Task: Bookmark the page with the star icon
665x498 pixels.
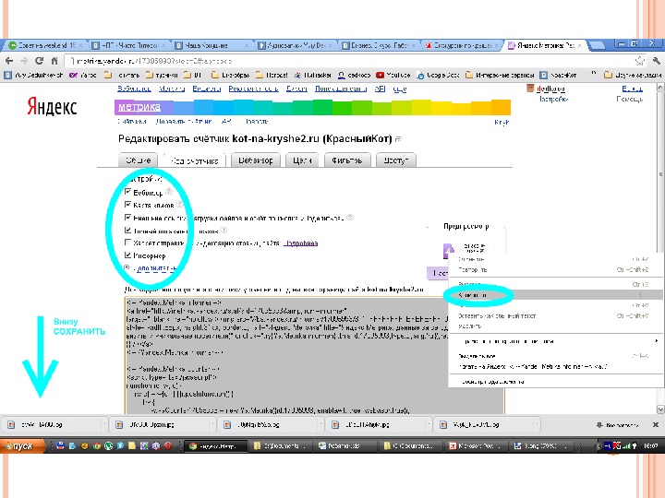Action: [639, 61]
